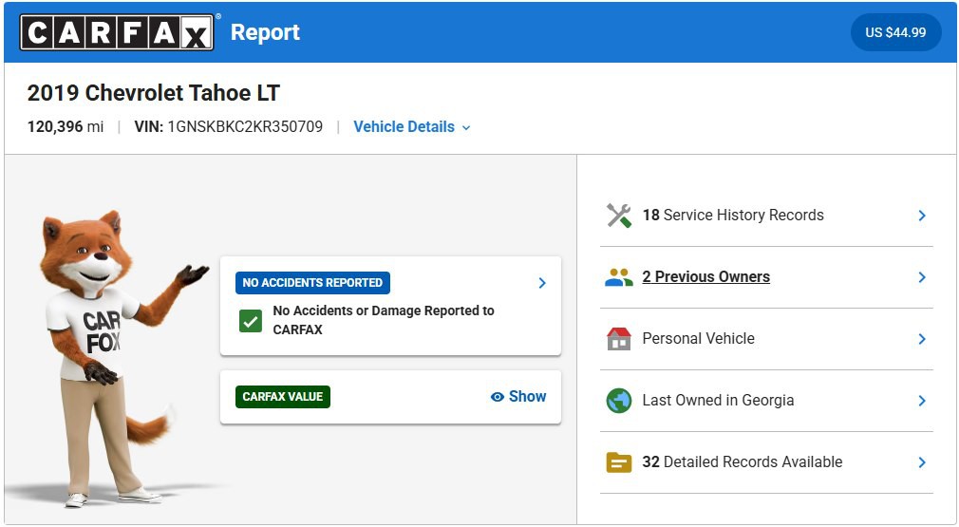
Task: Click the globe icon for Last Owned
Action: [x=618, y=401]
